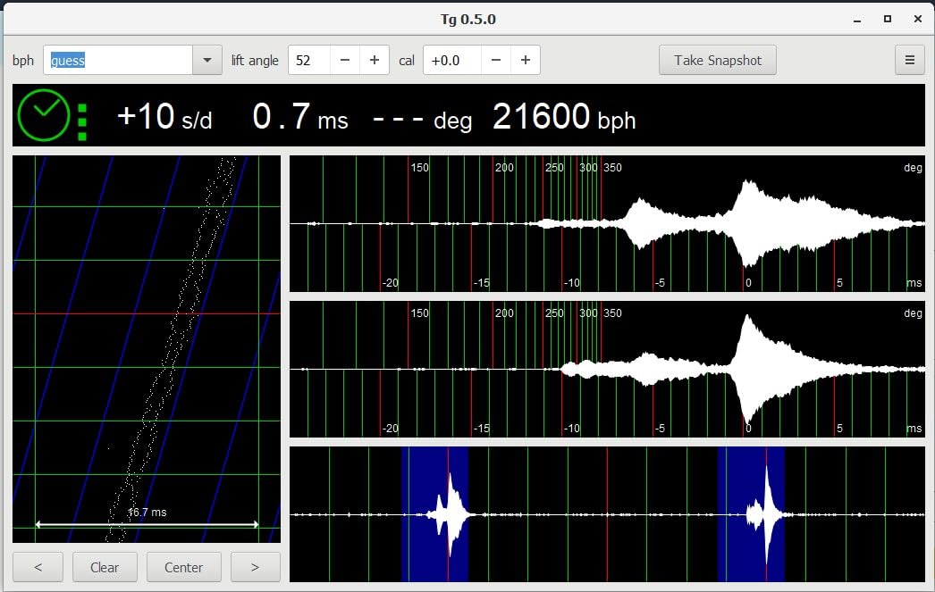Decrease lift angle with minus button
The width and height of the screenshot is (935, 592).
coord(344,60)
